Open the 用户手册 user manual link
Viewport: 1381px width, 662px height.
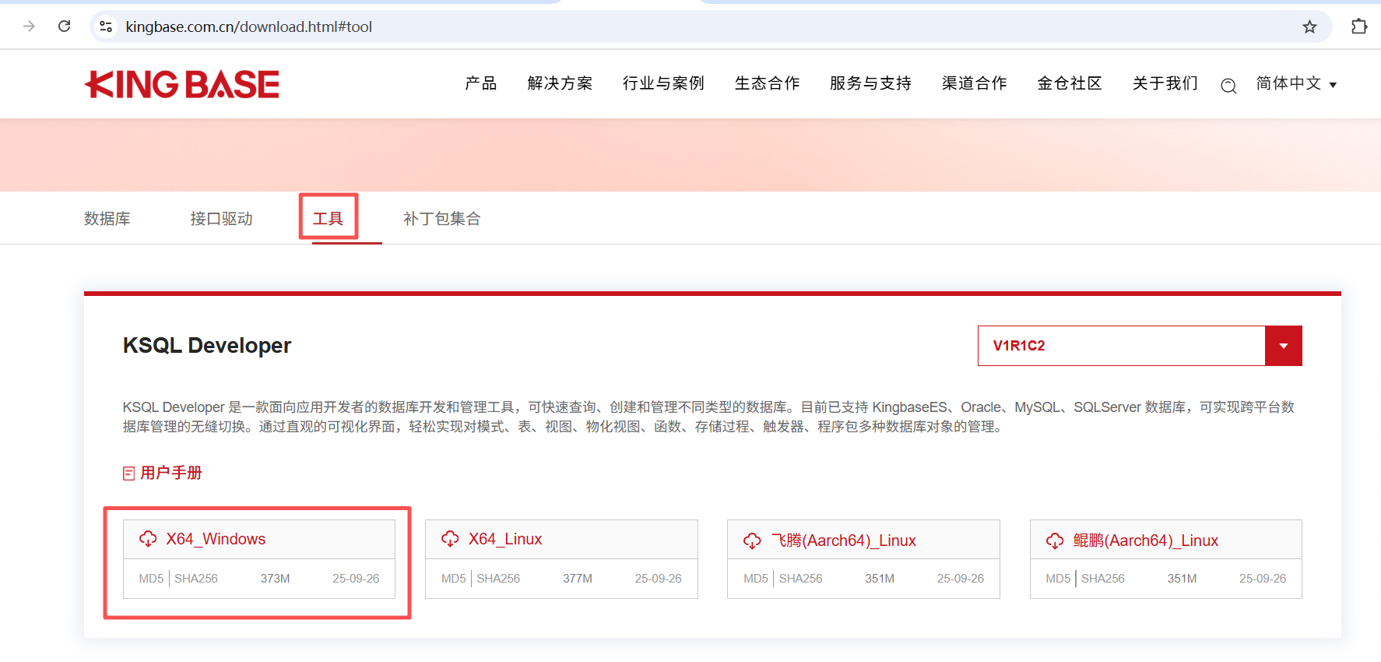[170, 473]
